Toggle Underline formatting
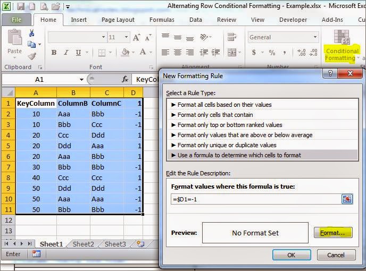 (x=78, y=53)
